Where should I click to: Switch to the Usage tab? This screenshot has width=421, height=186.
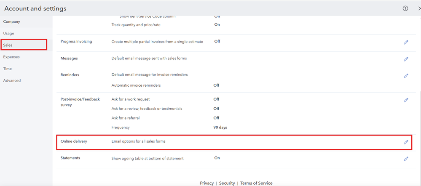point(9,33)
